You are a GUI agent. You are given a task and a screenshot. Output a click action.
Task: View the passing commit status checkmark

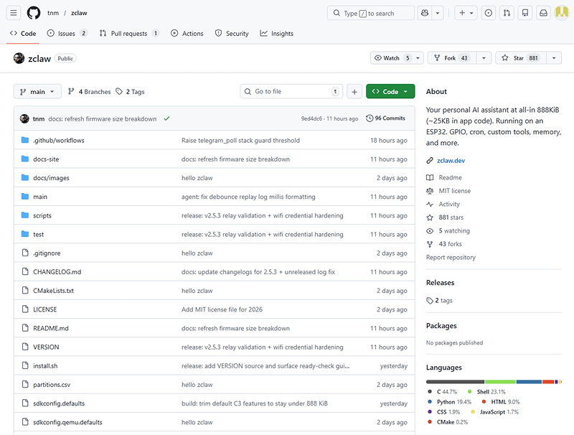[x=166, y=118]
